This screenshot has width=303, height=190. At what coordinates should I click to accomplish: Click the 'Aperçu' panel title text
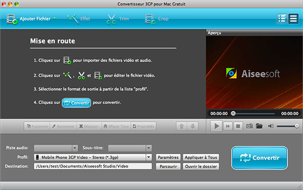pyautogui.click(x=214, y=33)
